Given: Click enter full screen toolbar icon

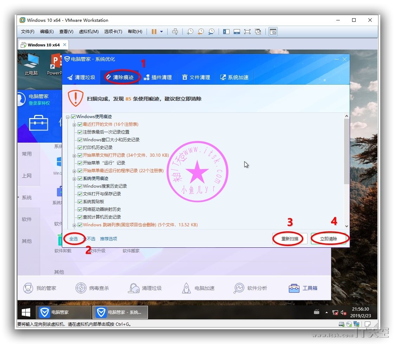Looking at the screenshot, I should pyautogui.click(x=247, y=32).
